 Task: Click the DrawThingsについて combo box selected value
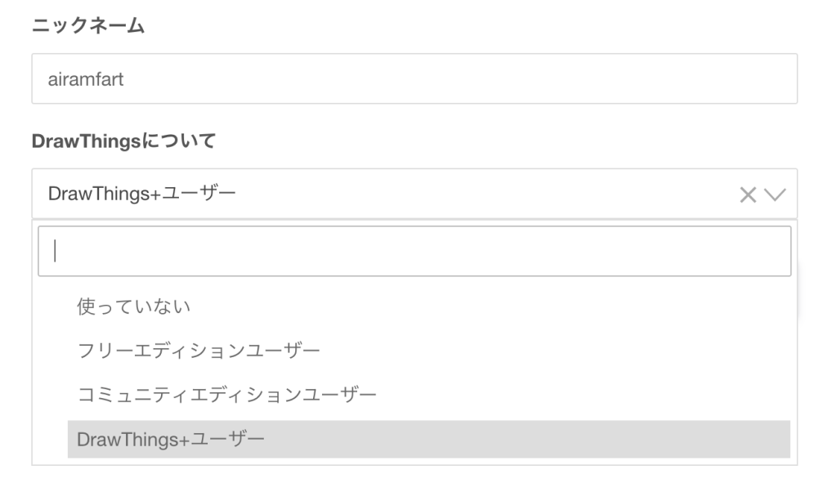(141, 194)
